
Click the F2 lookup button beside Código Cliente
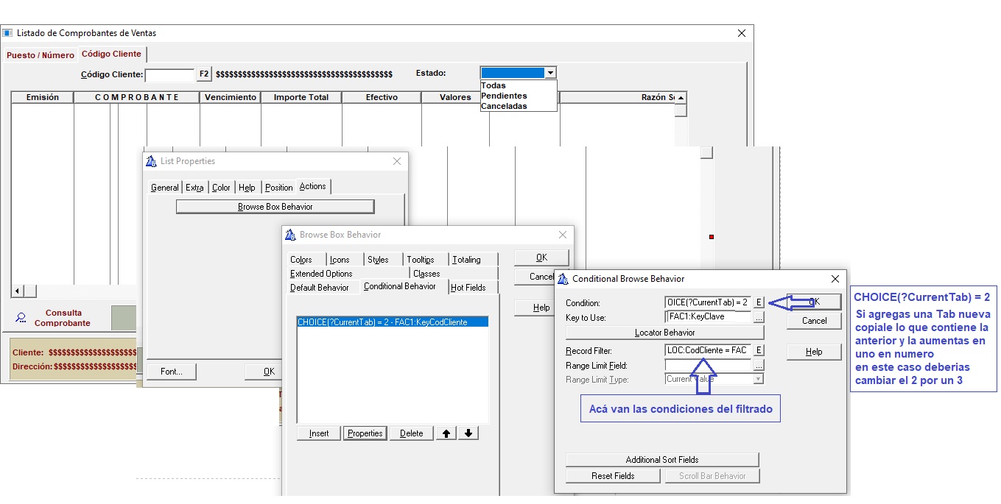coord(204,74)
